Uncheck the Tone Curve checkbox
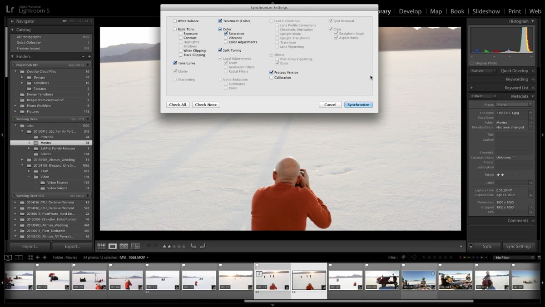This screenshot has width=545, height=307. click(x=175, y=63)
